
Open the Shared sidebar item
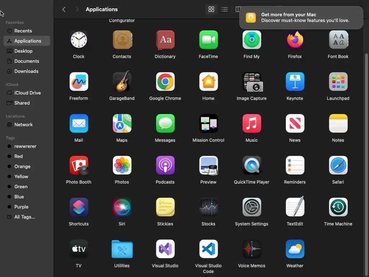tap(27, 103)
